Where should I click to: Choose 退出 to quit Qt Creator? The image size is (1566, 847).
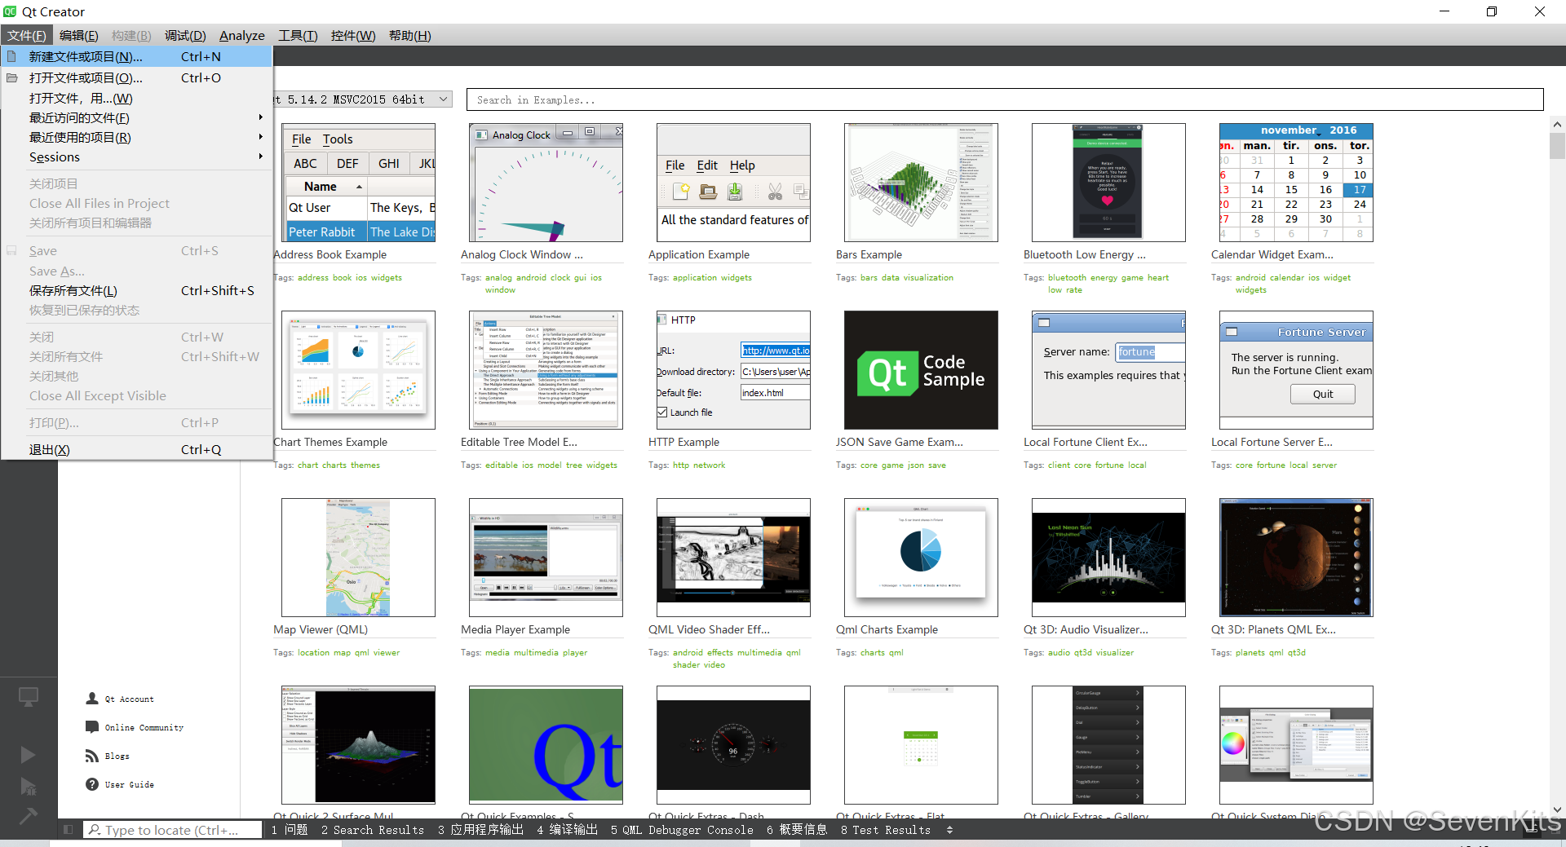pos(137,449)
